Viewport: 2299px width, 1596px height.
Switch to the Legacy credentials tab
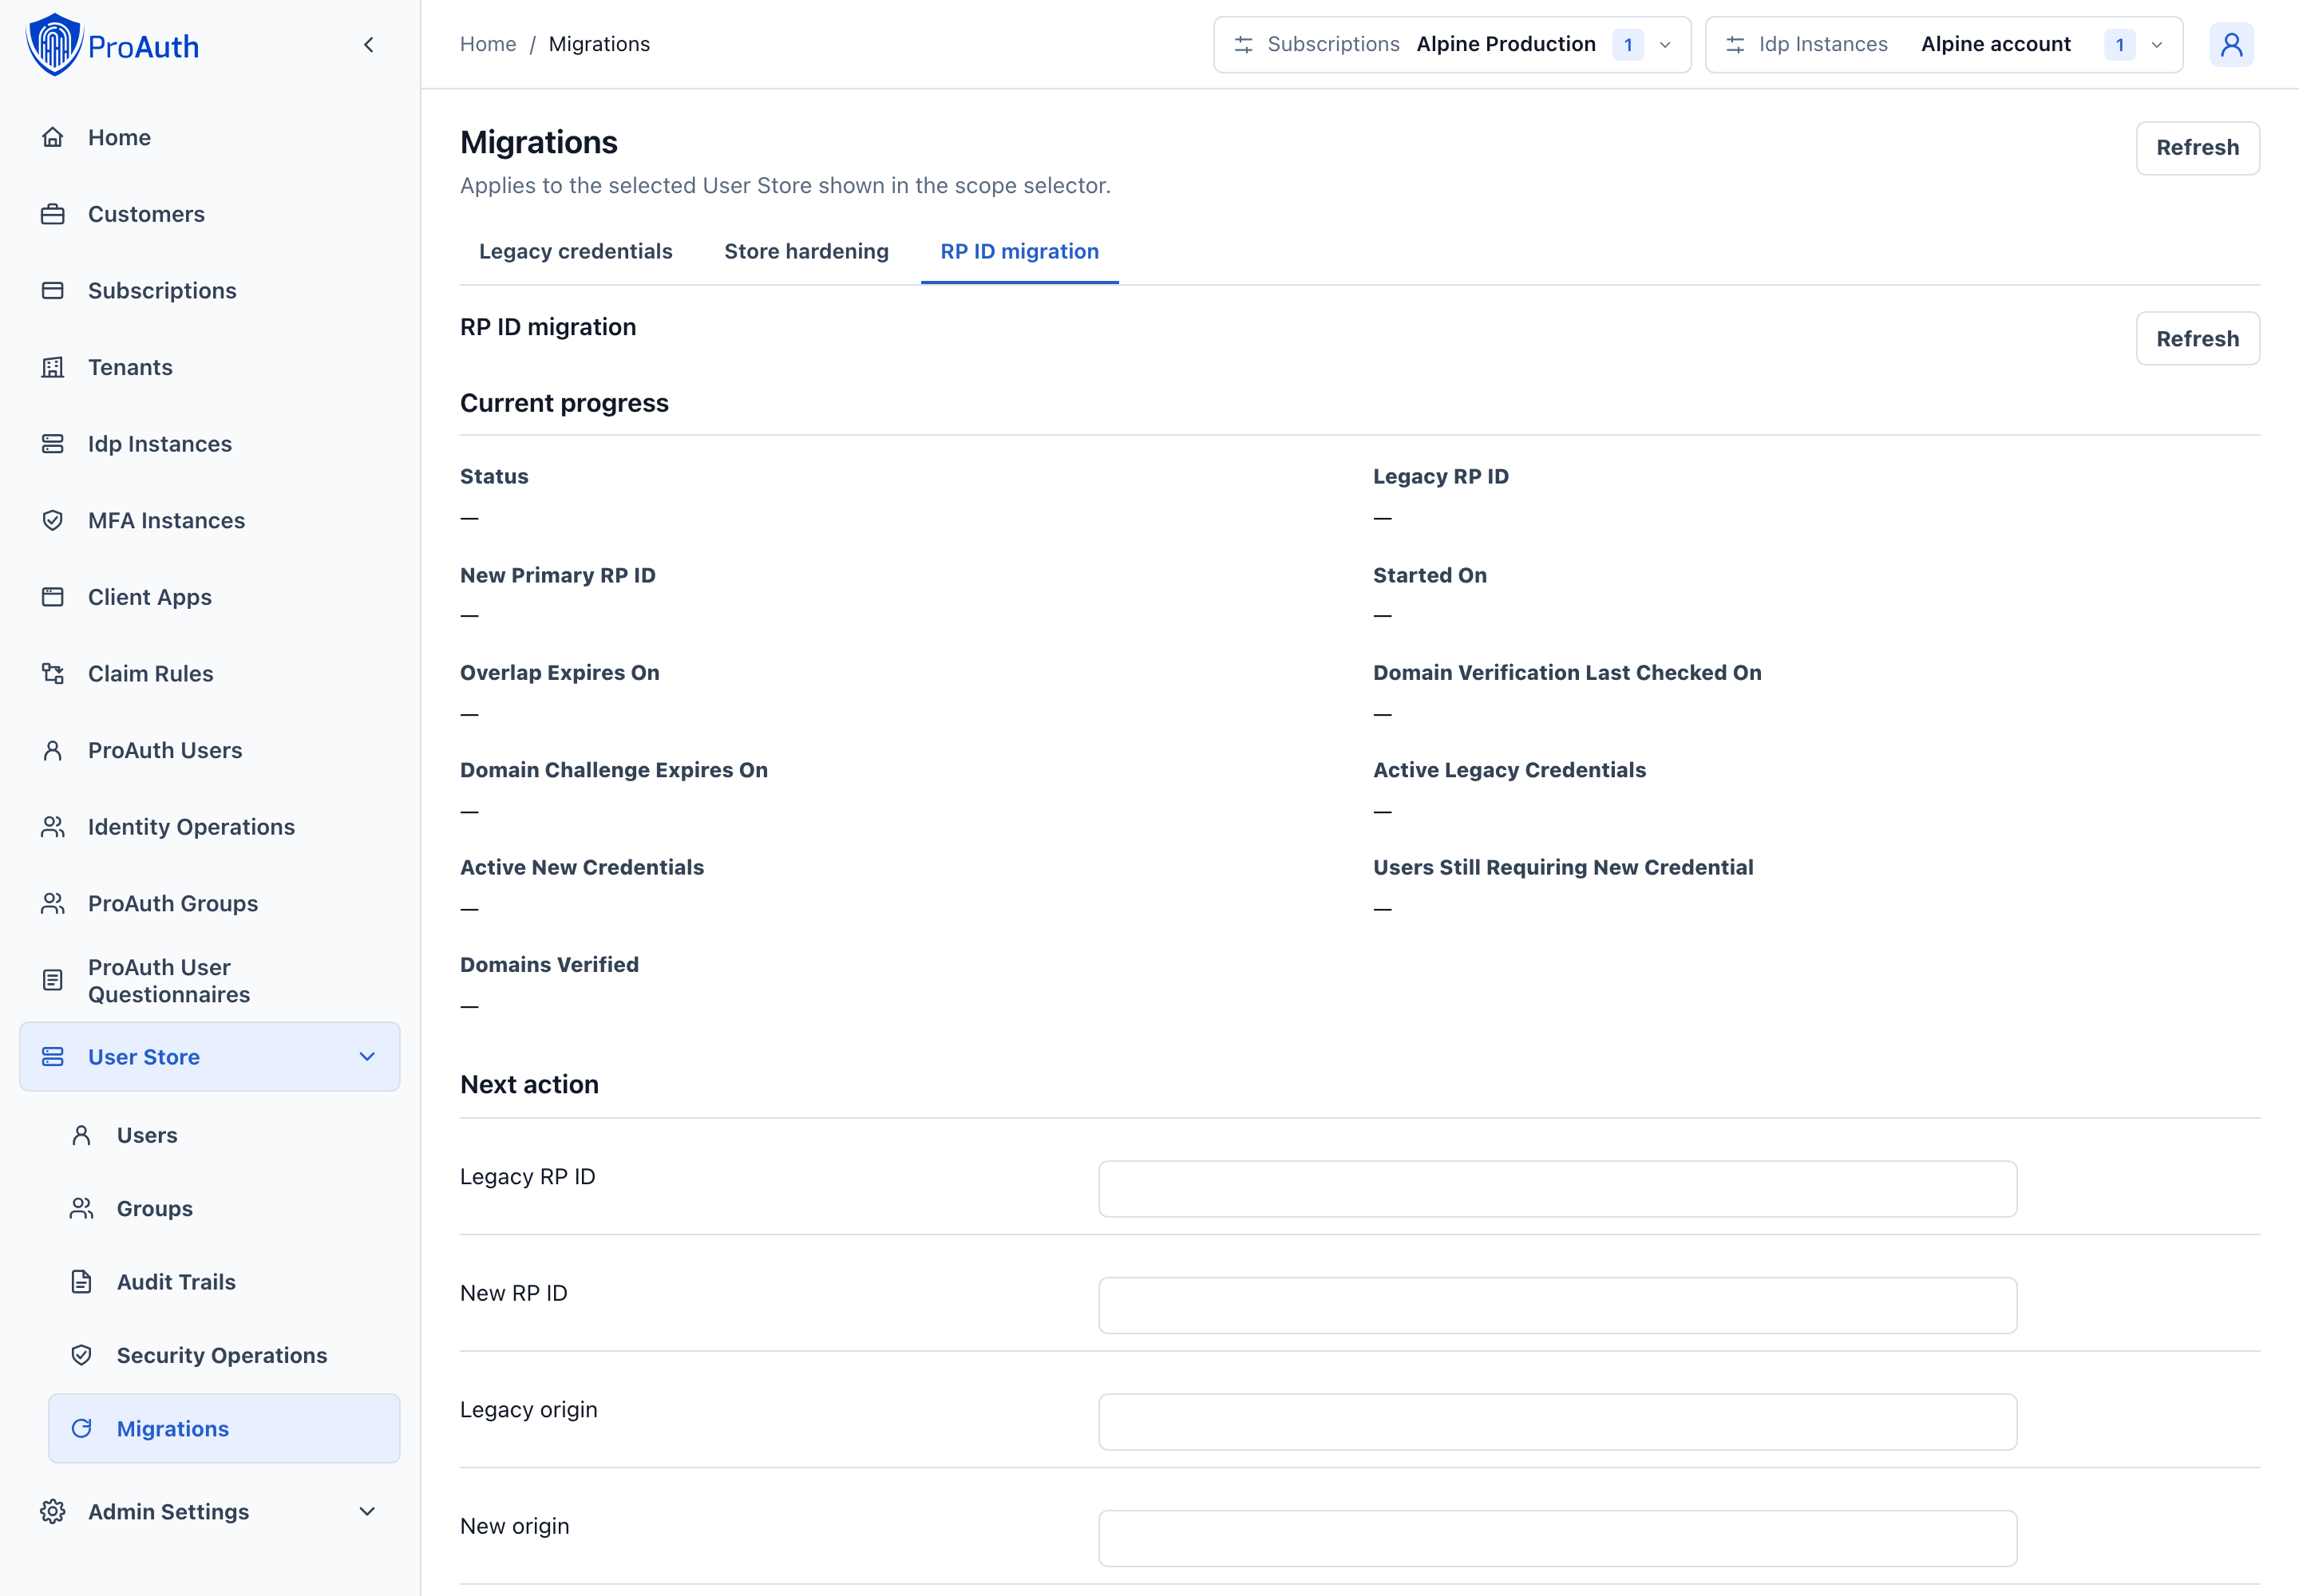[x=576, y=252]
